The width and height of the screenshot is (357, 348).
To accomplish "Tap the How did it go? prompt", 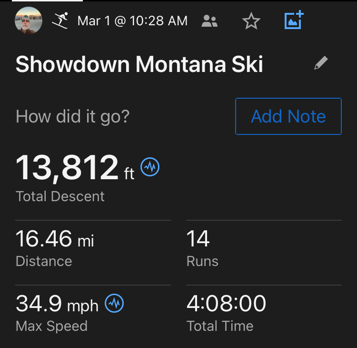I will click(x=72, y=116).
